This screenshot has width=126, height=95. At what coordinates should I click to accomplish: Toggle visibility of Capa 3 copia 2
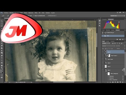103,56
